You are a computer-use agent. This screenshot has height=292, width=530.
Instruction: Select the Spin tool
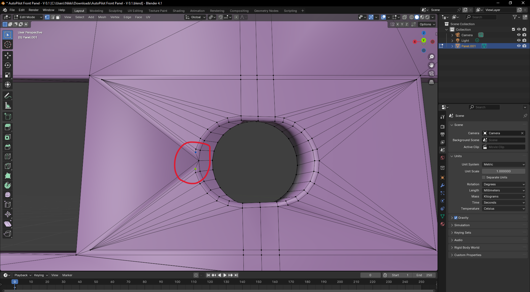(8, 185)
